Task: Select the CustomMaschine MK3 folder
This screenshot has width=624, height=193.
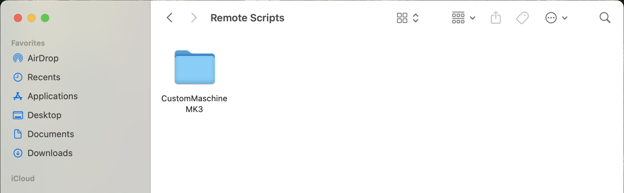Action: (x=194, y=67)
